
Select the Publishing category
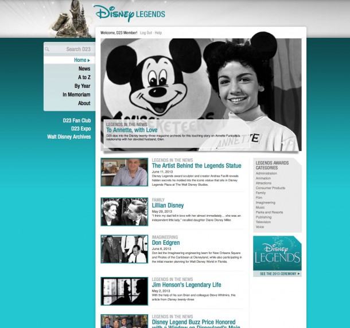click(263, 217)
